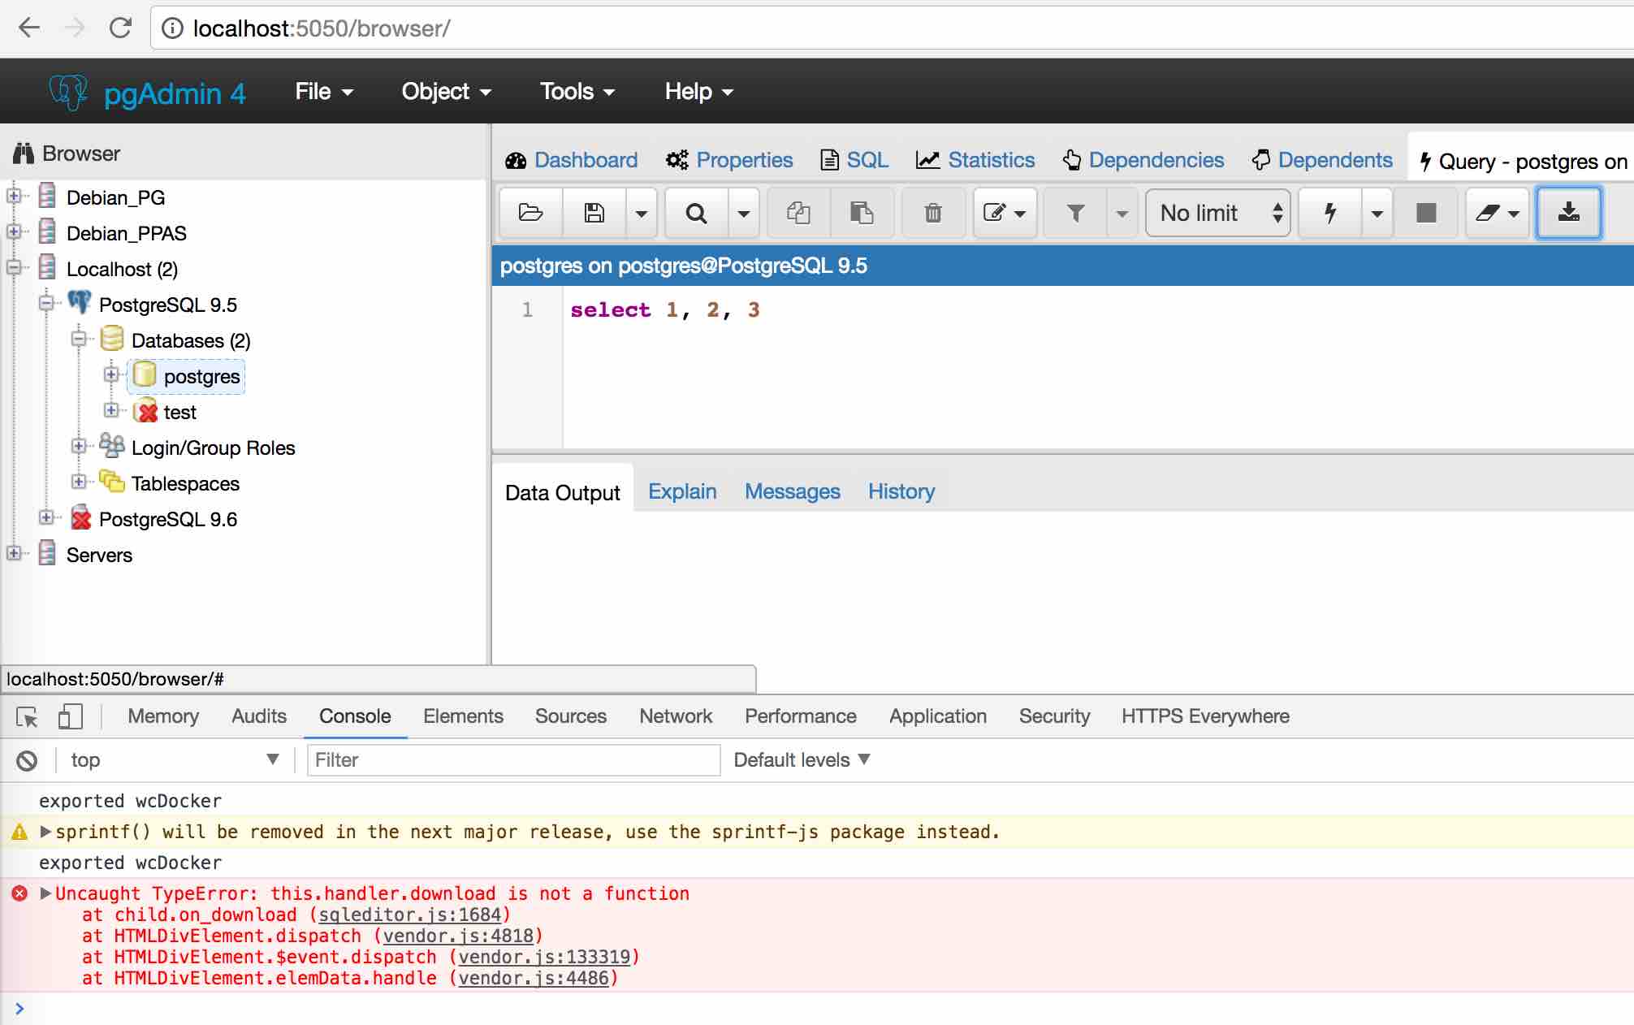Open the Help menu
Image resolution: width=1634 pixels, height=1025 pixels.
(698, 92)
